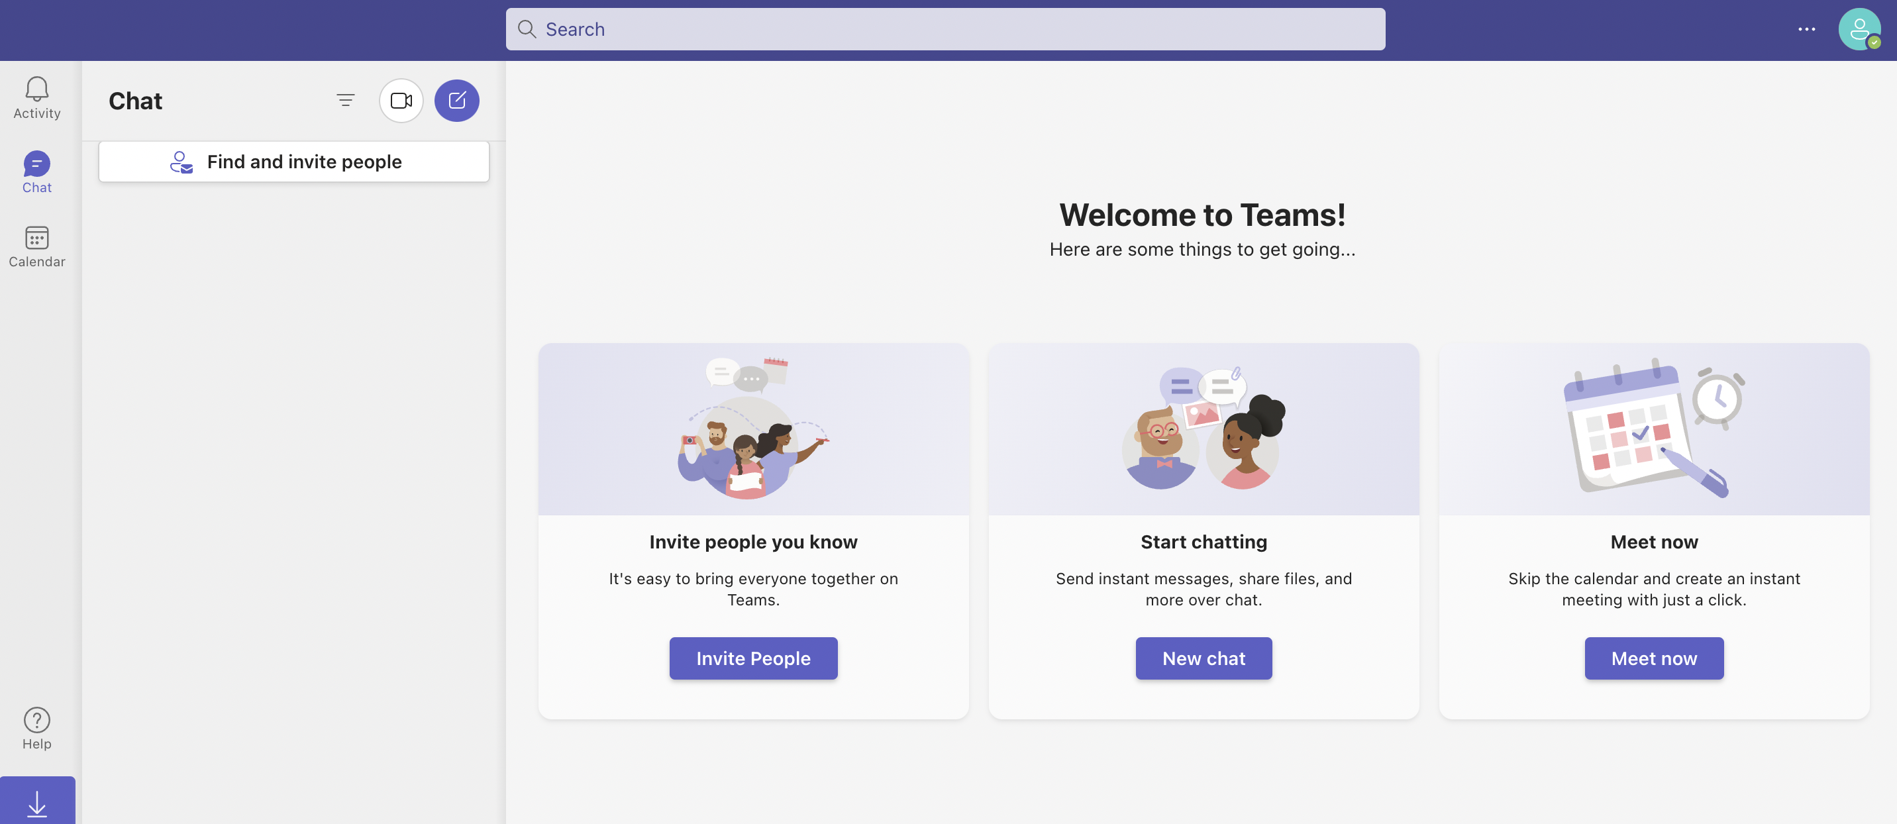
Task: Click the 'Skip the calendar' description text
Action: tap(1654, 589)
